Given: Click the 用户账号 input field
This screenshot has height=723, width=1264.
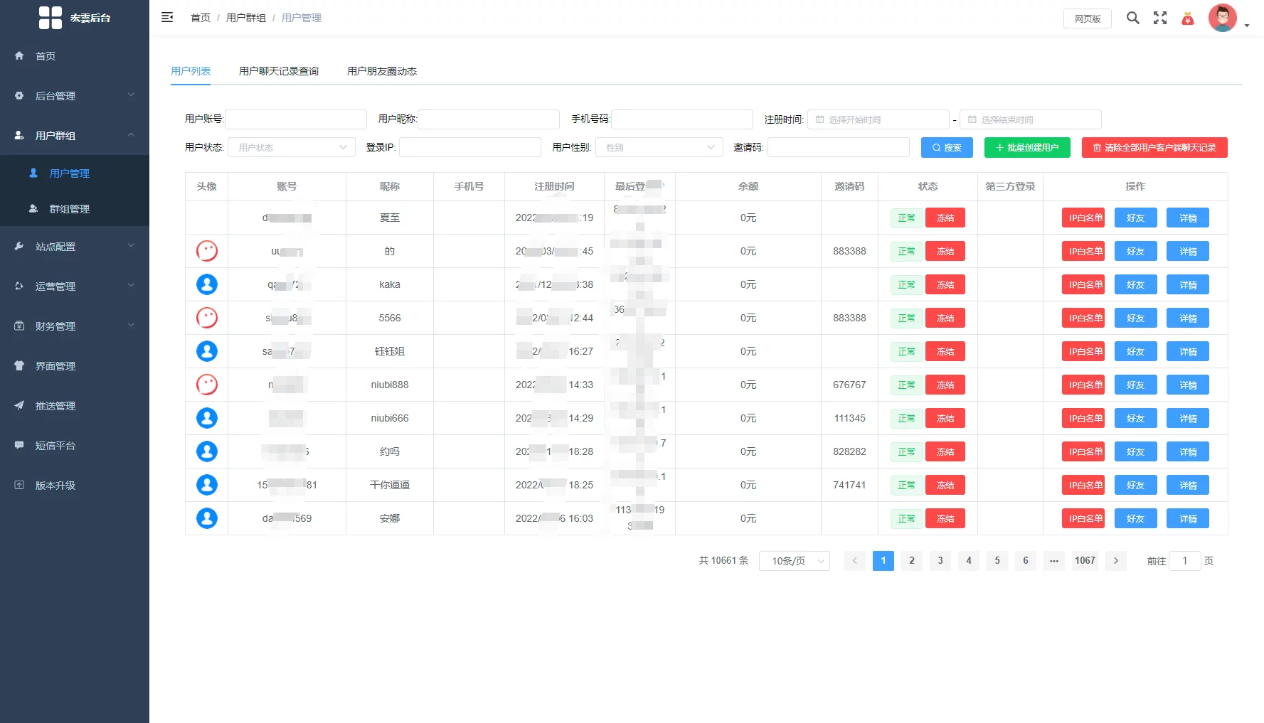Looking at the screenshot, I should pos(296,119).
